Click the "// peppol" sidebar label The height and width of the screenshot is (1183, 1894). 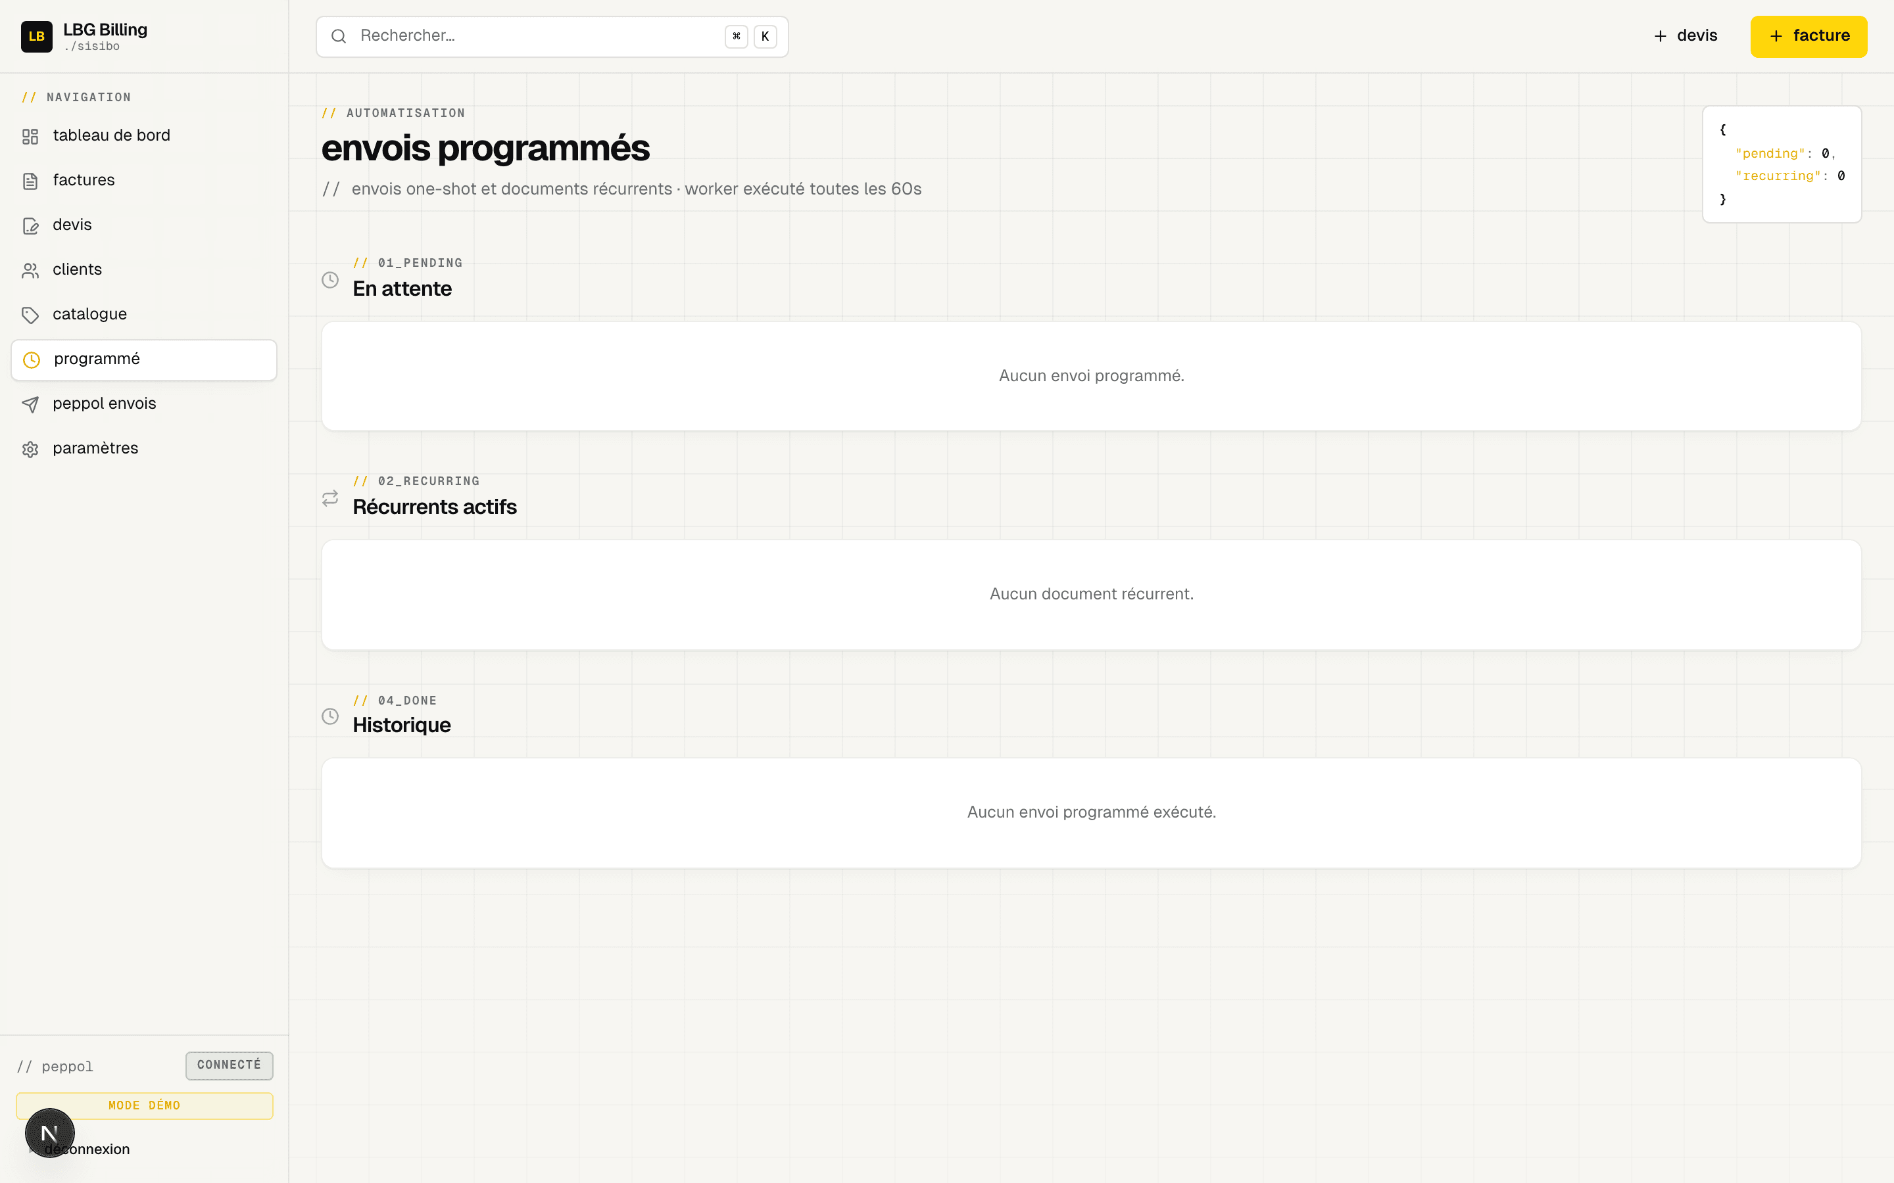(x=55, y=1067)
